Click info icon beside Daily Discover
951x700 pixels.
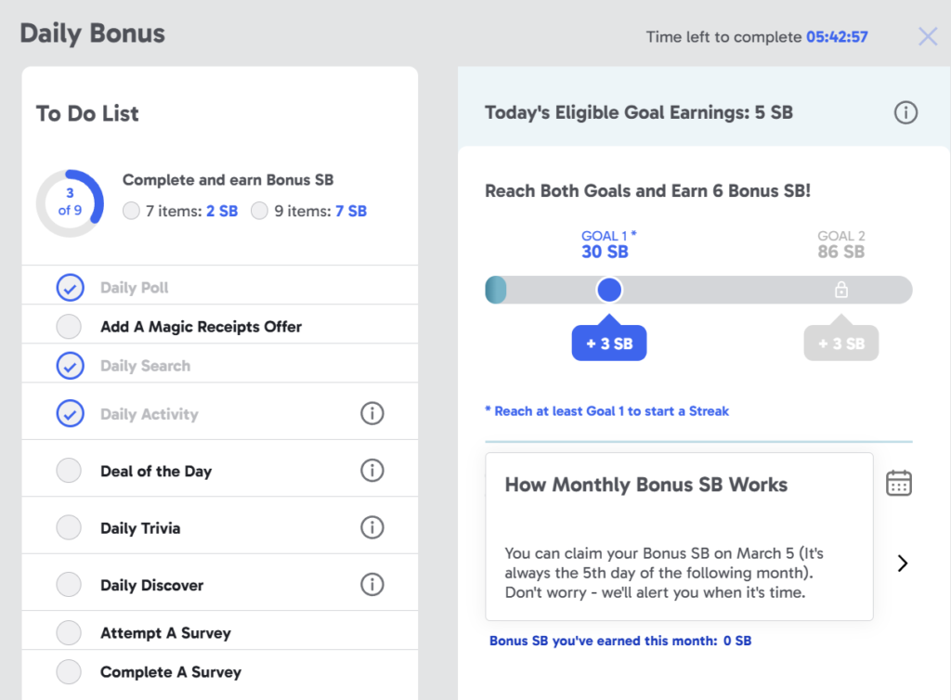tap(371, 585)
